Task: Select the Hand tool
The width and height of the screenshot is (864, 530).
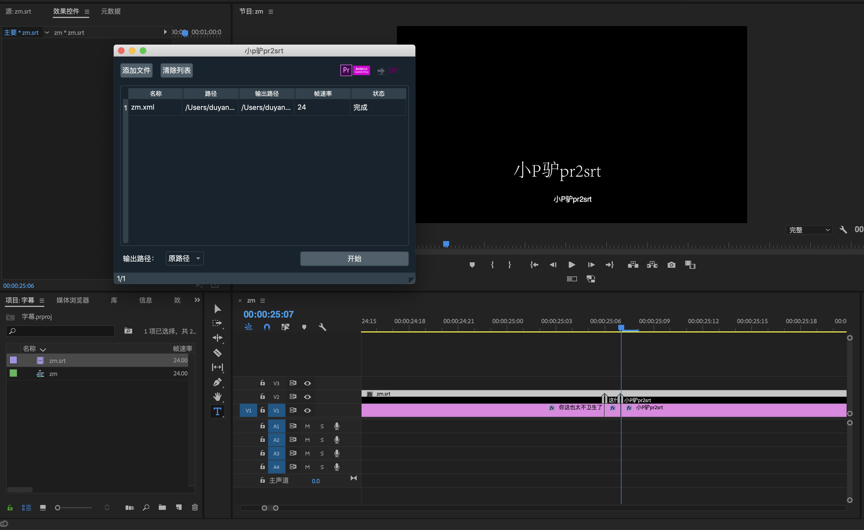Action: (217, 397)
